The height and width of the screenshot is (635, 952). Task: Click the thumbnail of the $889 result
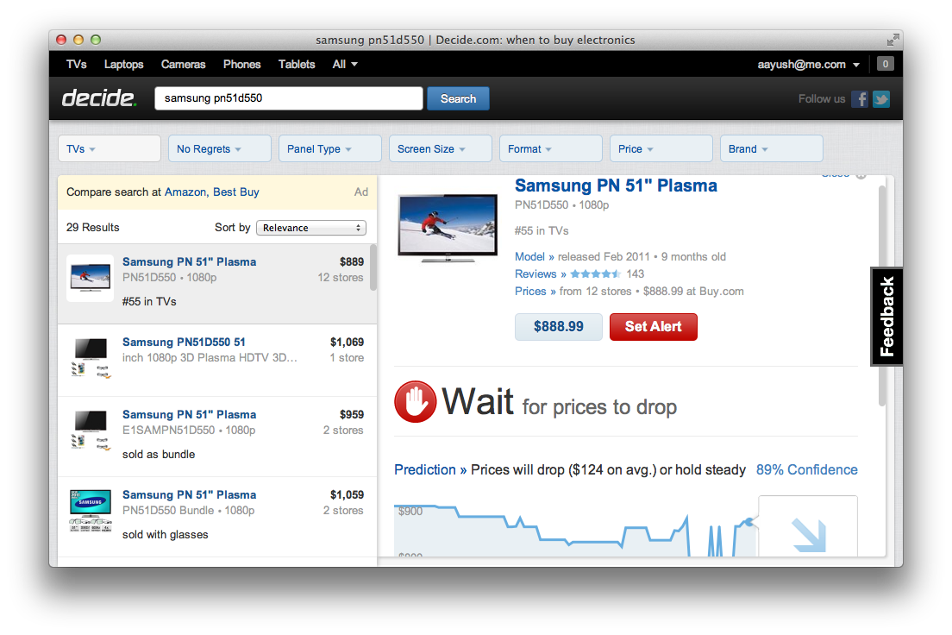pyautogui.click(x=90, y=279)
